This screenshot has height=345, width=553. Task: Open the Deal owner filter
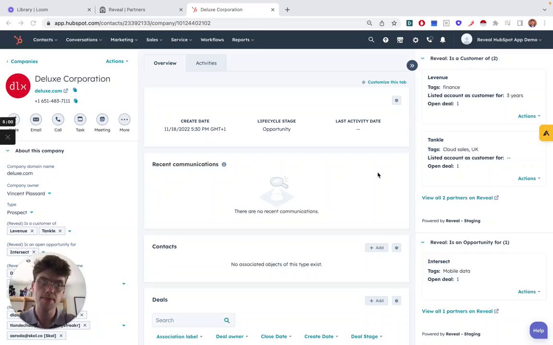[x=232, y=336]
